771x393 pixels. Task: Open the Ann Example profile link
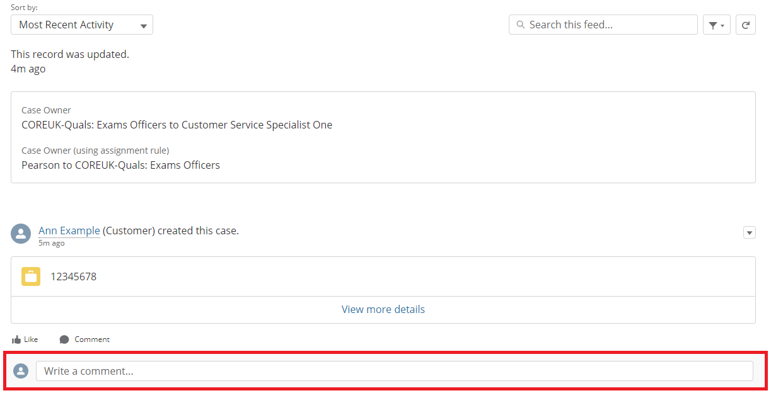69,231
